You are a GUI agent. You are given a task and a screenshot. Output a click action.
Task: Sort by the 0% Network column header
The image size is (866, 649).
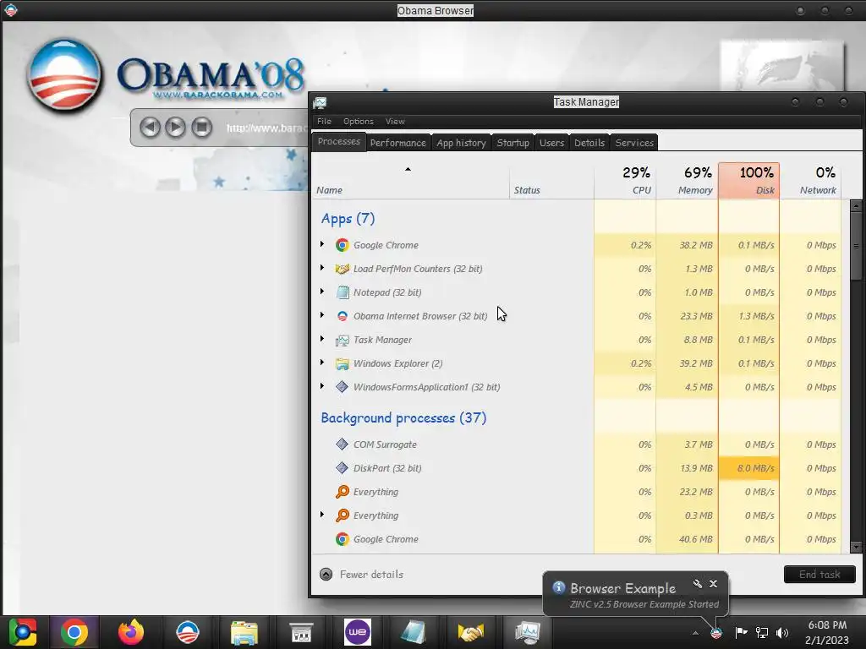click(811, 181)
